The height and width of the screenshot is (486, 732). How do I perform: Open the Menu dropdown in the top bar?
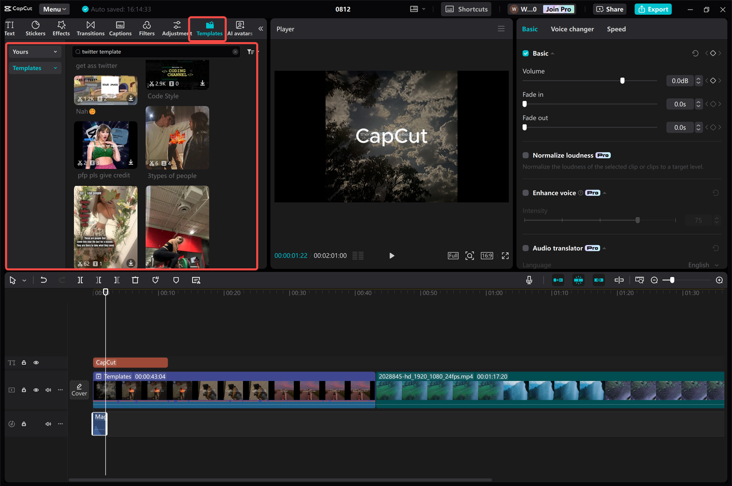[x=54, y=9]
